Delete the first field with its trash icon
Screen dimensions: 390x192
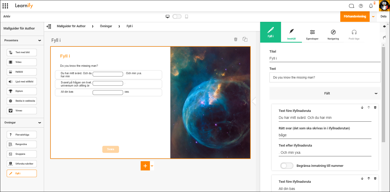click(x=375, y=108)
